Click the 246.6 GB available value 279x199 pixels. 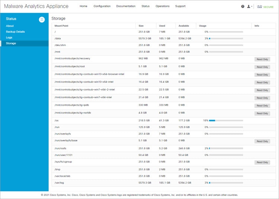pyautogui.click(x=184, y=149)
